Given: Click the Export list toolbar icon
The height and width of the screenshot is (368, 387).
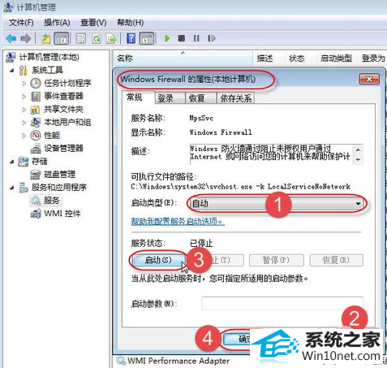Looking at the screenshot, I should click(x=111, y=39).
